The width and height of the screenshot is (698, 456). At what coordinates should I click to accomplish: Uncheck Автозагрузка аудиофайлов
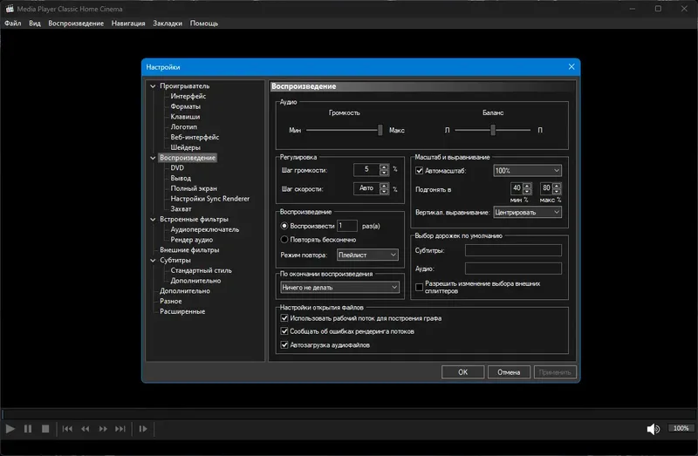[284, 345]
